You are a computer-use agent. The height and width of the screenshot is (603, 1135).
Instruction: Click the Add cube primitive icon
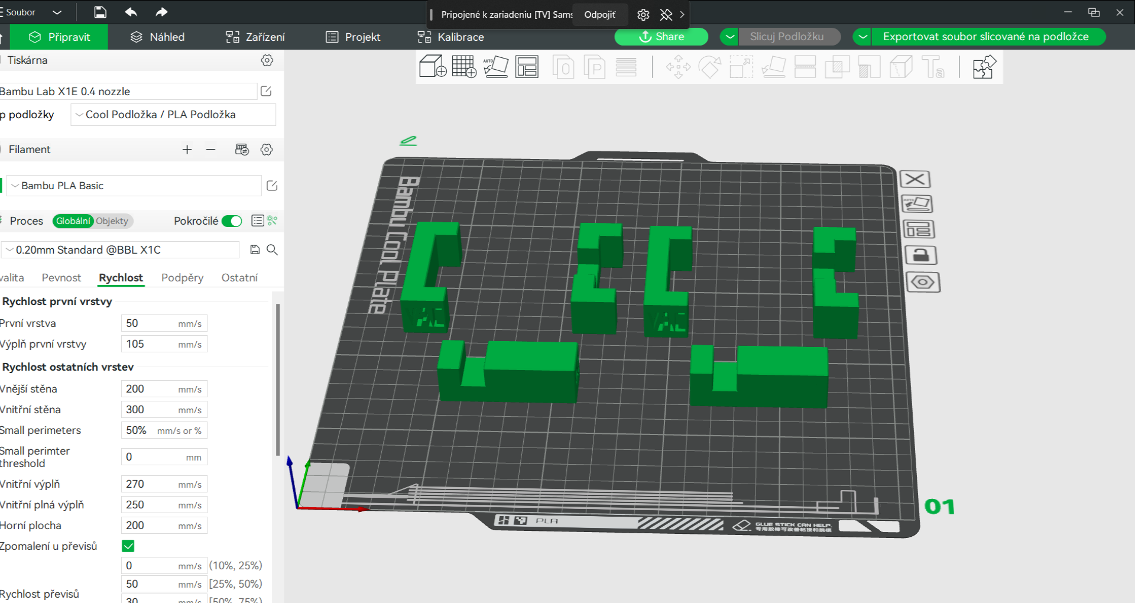[x=433, y=66]
